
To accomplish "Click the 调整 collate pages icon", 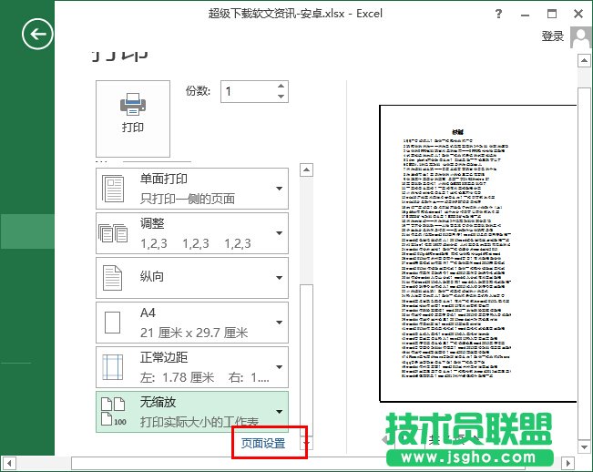I will [x=114, y=233].
